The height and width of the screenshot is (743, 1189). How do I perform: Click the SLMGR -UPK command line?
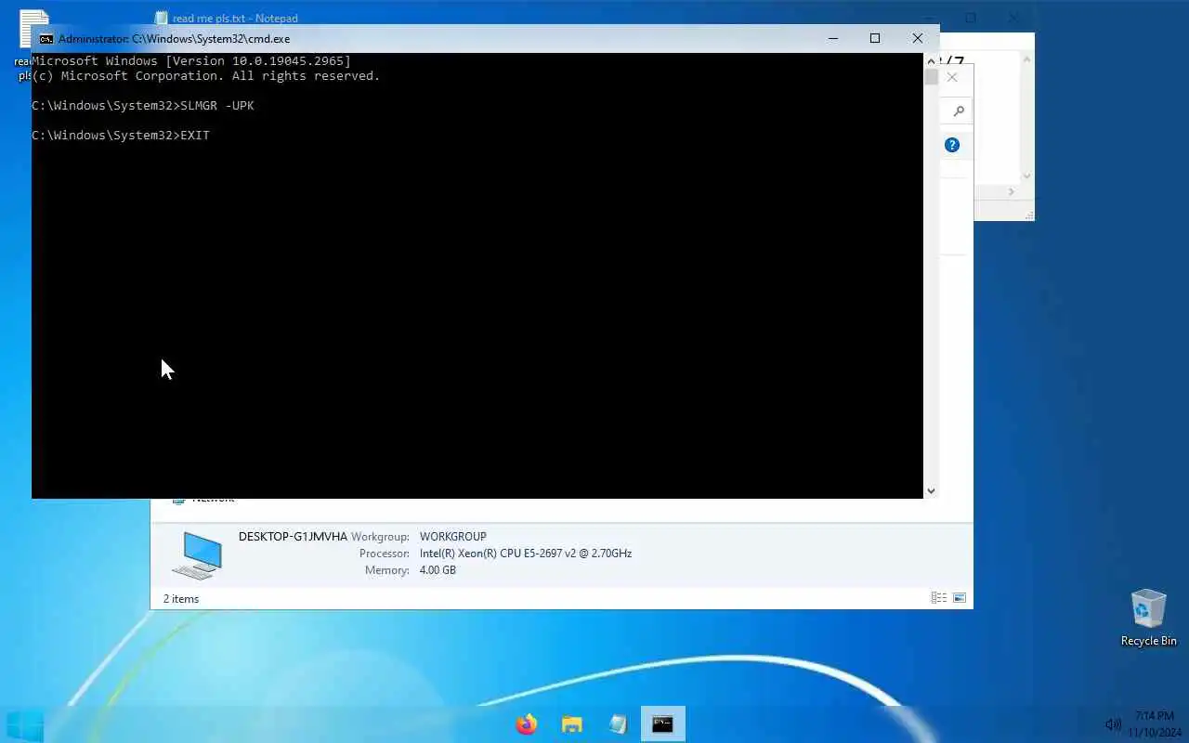[143, 106]
